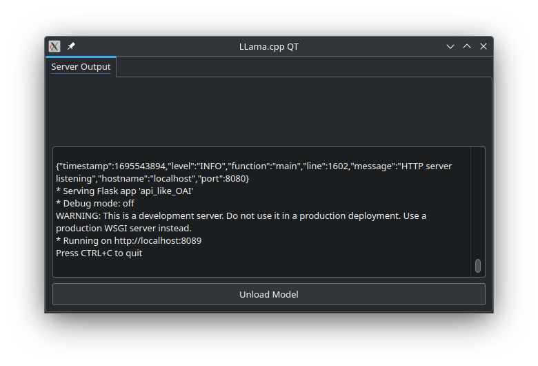538x366 pixels.
Task: Close the LLama.cpp QT window
Action: click(484, 46)
